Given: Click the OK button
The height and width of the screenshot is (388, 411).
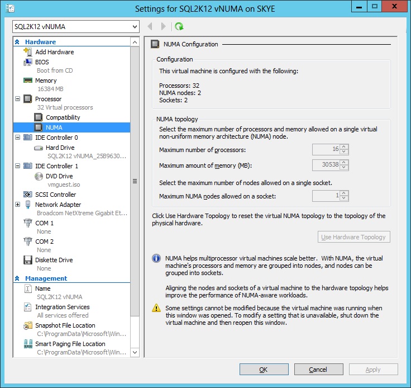Looking at the screenshot, I should click(264, 370).
